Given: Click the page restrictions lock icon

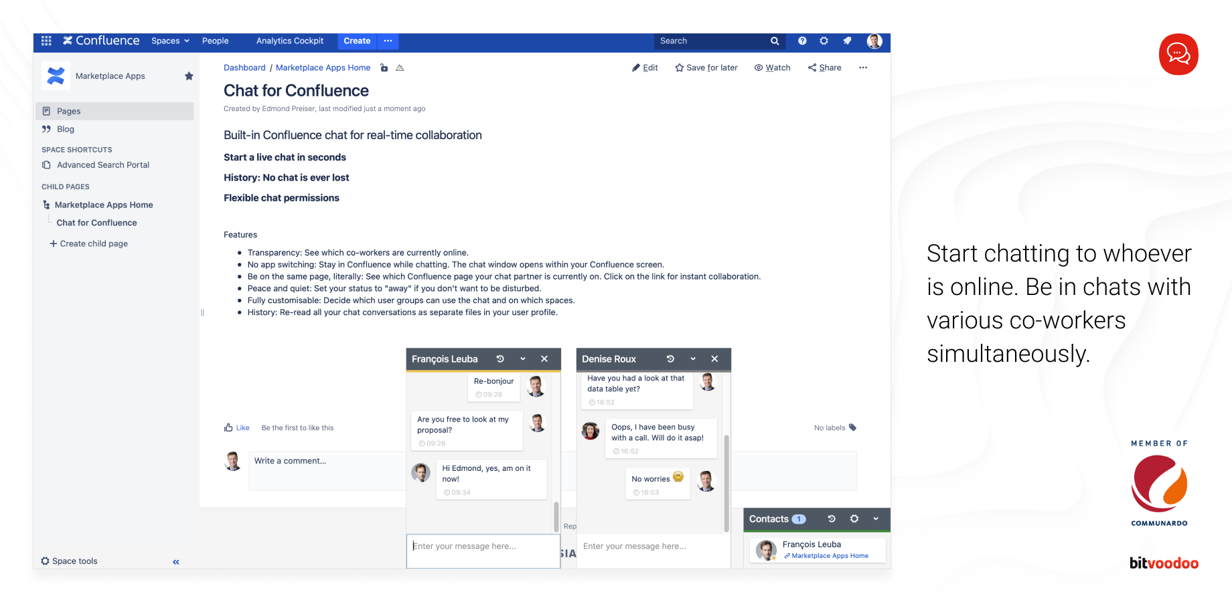Looking at the screenshot, I should pyautogui.click(x=384, y=68).
